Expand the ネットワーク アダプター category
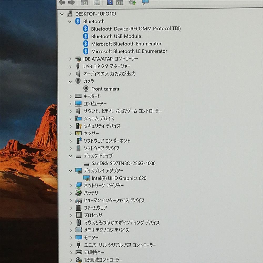 click(70, 185)
